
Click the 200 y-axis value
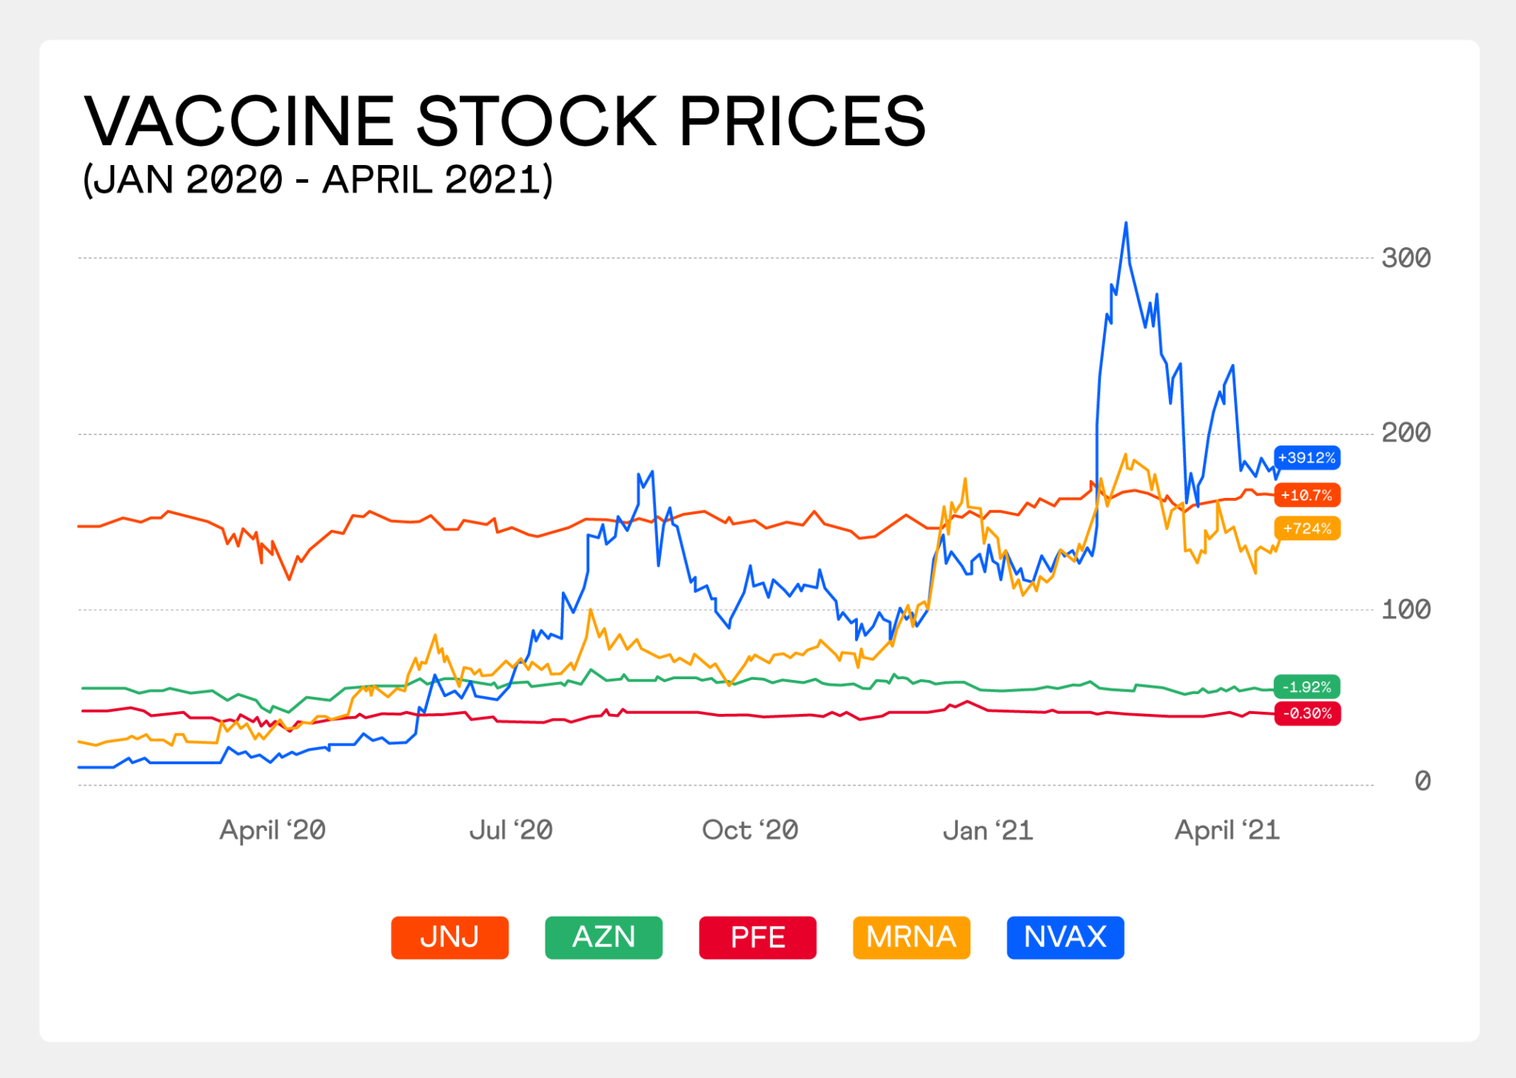pos(1406,433)
